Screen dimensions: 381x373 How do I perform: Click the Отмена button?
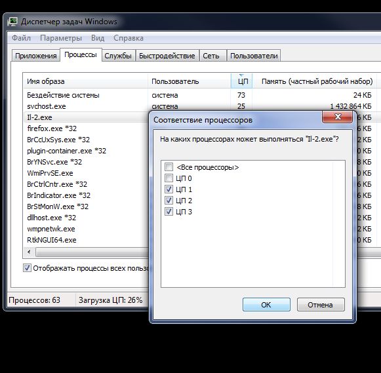(x=321, y=305)
